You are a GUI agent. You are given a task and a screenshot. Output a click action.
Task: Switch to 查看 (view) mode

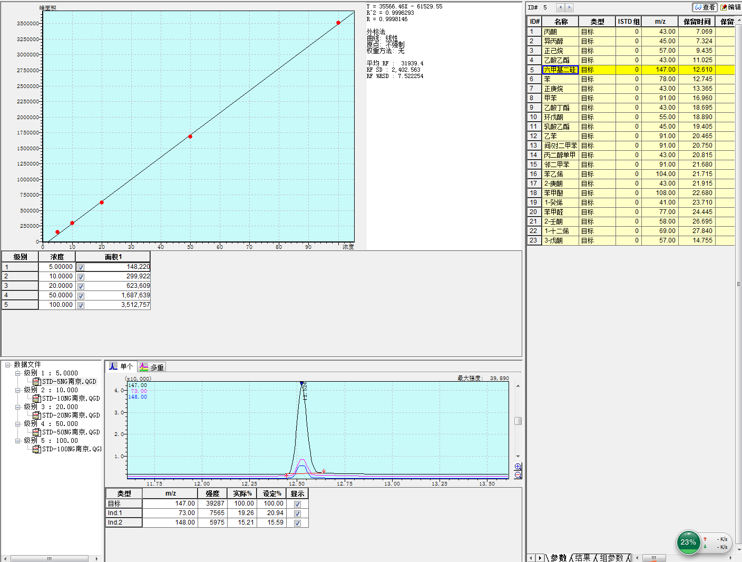pyautogui.click(x=705, y=7)
